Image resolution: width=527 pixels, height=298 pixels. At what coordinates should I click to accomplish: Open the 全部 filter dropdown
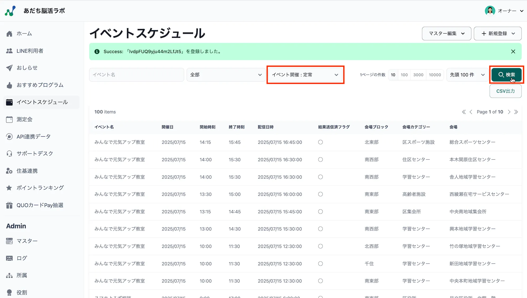click(226, 75)
